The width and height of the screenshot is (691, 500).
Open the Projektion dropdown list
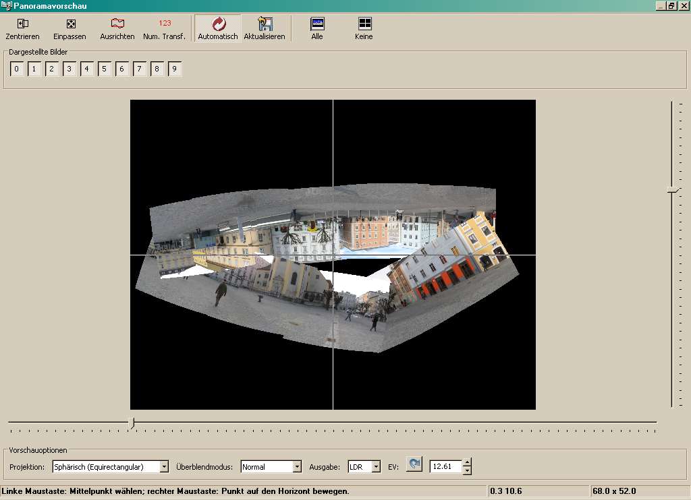[x=164, y=466]
